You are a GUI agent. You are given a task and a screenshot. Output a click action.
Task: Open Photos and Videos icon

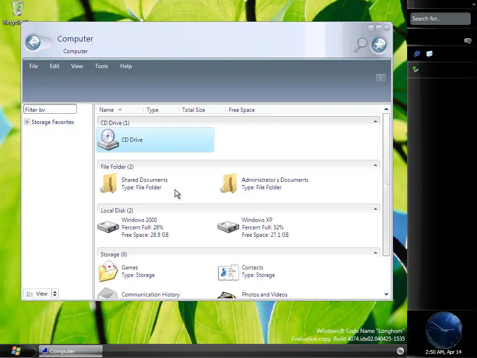(227, 295)
